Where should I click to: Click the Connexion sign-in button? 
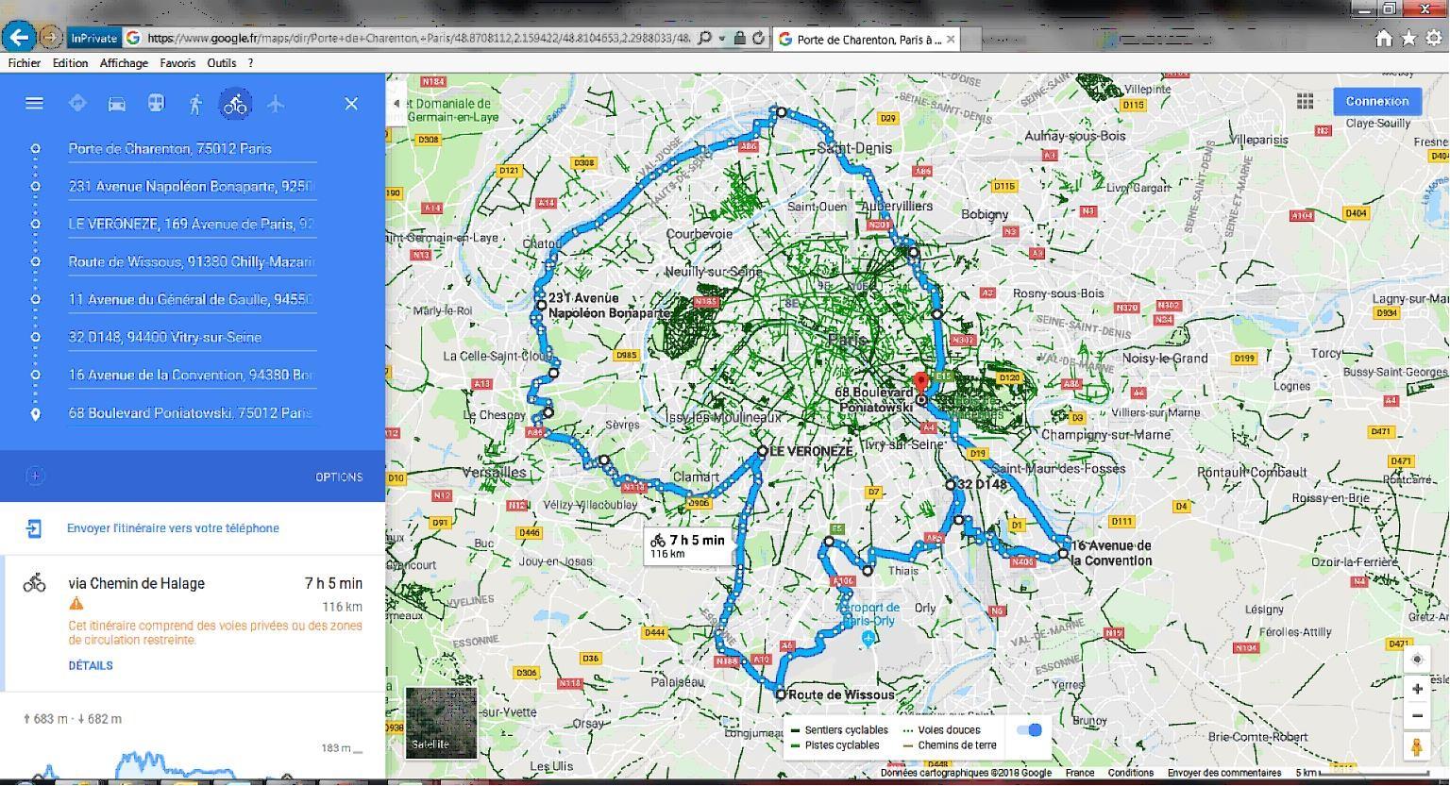point(1377,101)
